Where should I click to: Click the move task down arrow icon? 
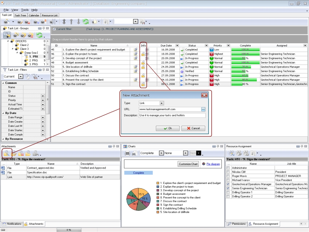[78, 22]
